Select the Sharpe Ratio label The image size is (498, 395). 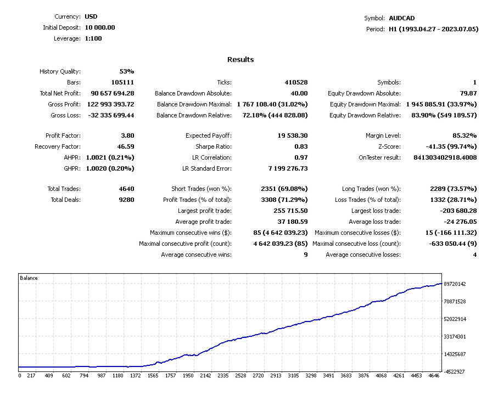214,146
